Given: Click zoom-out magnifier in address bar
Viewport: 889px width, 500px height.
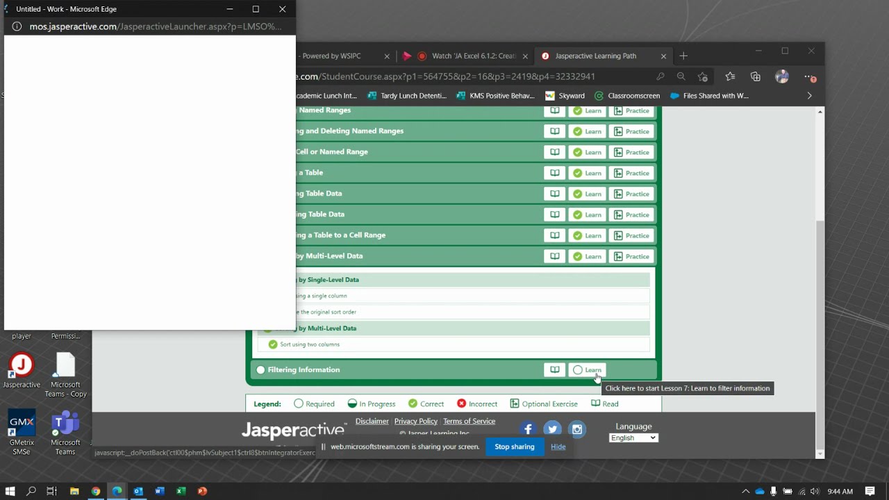Looking at the screenshot, I should tap(681, 76).
